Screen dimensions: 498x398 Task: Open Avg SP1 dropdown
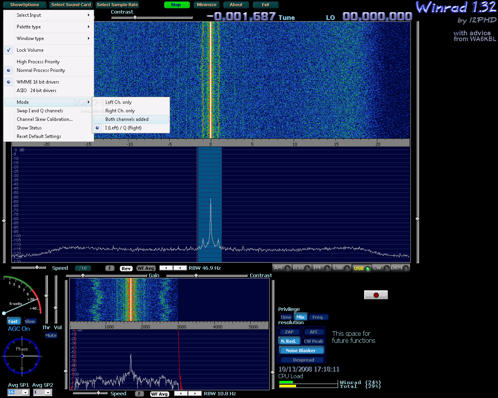click(26, 393)
